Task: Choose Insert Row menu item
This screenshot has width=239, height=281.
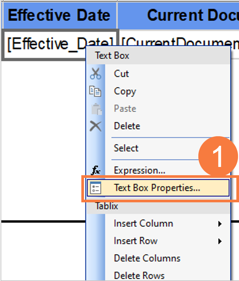Action: click(135, 241)
